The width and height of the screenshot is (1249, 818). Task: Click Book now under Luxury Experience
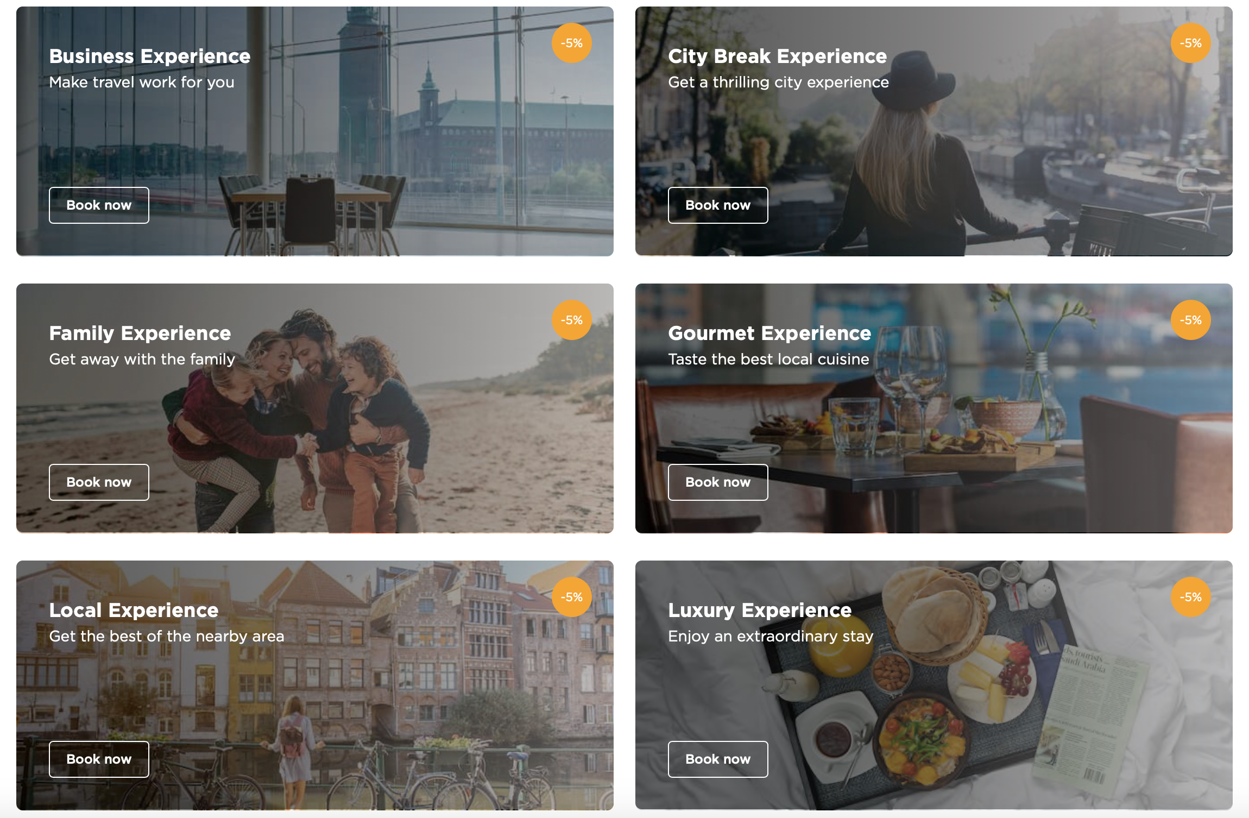718,759
